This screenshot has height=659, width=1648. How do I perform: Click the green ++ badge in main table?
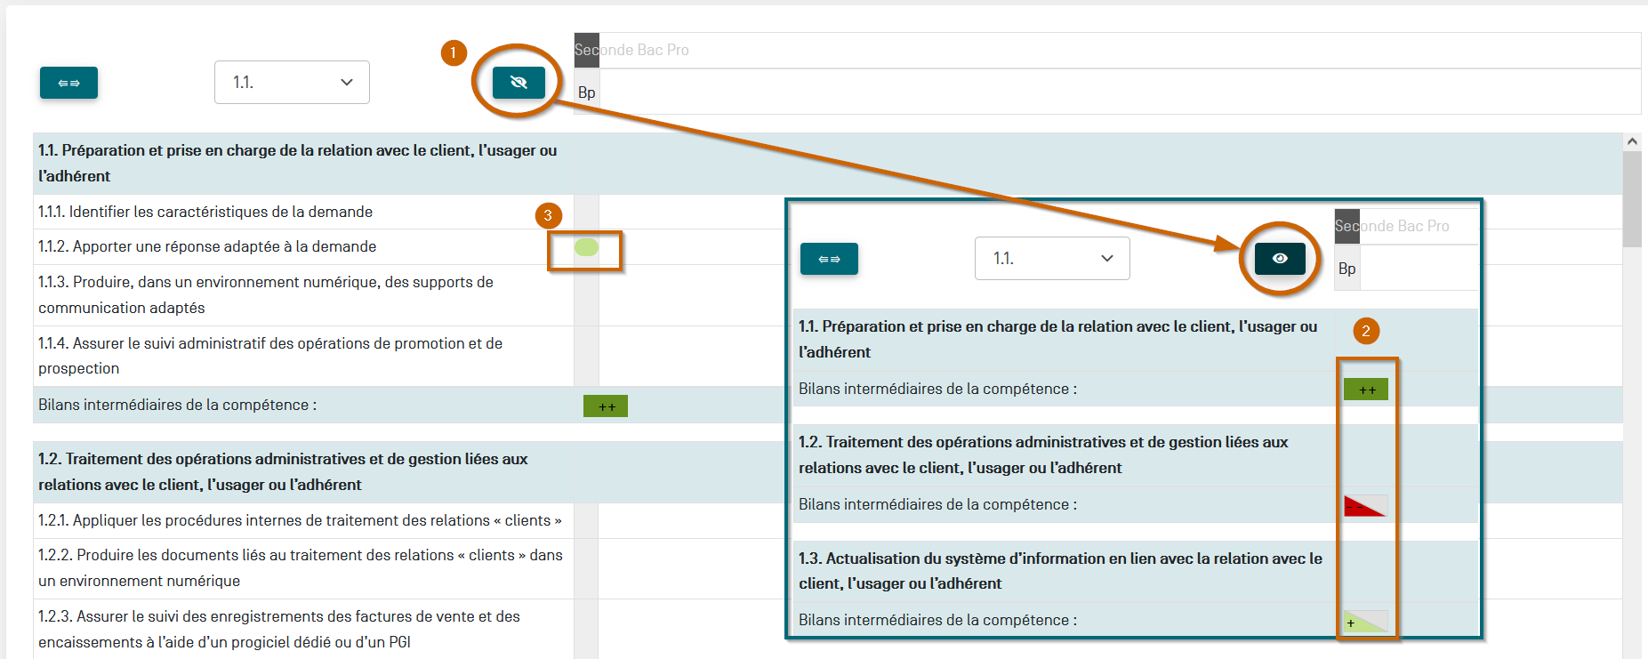pos(606,406)
